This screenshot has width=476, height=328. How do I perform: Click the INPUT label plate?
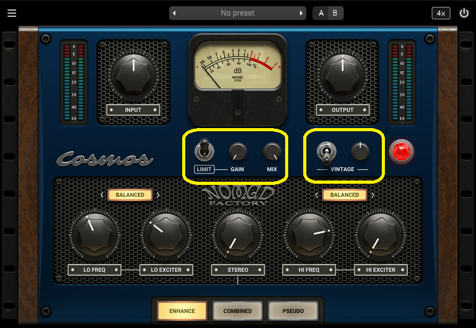point(133,110)
